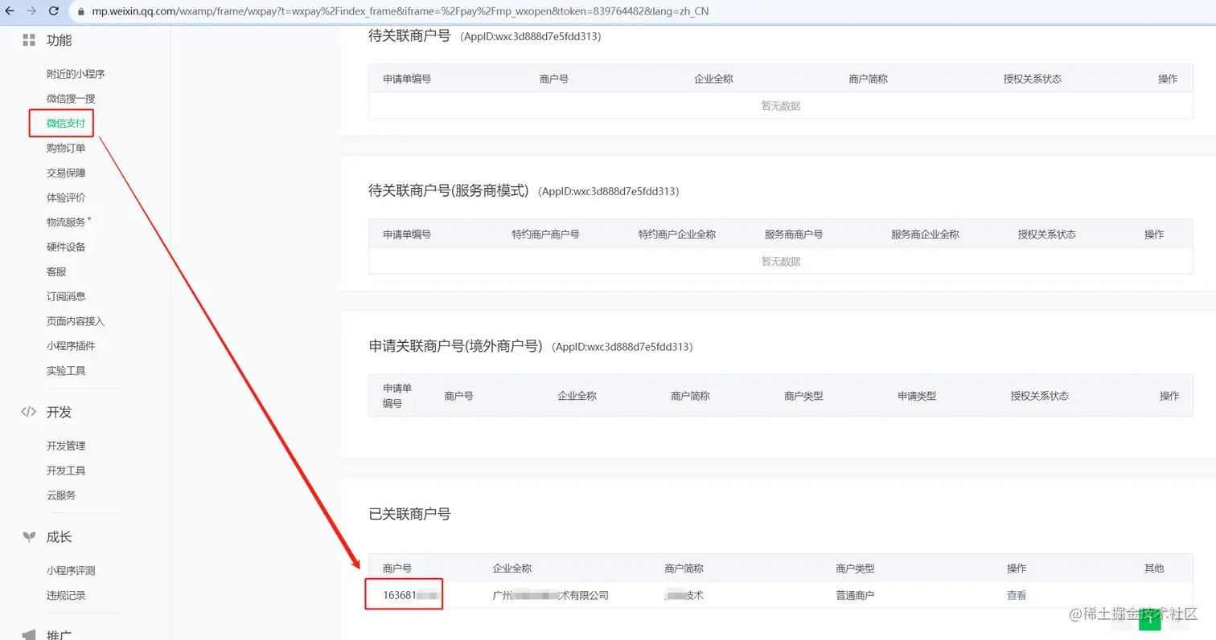The width and height of the screenshot is (1216, 640).
Task: Click the 成长 section heading
Action: point(59,536)
